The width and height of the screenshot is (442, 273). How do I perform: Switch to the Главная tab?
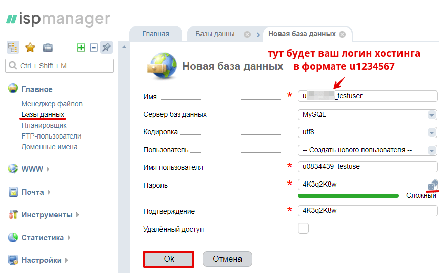[155, 34]
